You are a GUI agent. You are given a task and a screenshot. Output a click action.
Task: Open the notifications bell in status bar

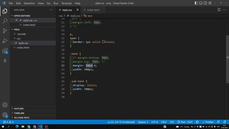[224, 122]
